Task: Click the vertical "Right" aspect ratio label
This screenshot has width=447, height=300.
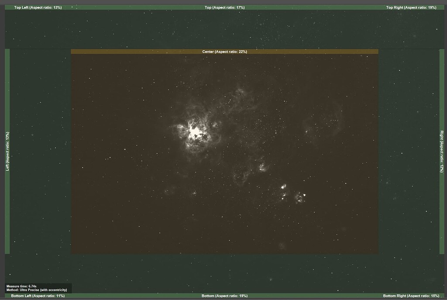Action: click(440, 148)
